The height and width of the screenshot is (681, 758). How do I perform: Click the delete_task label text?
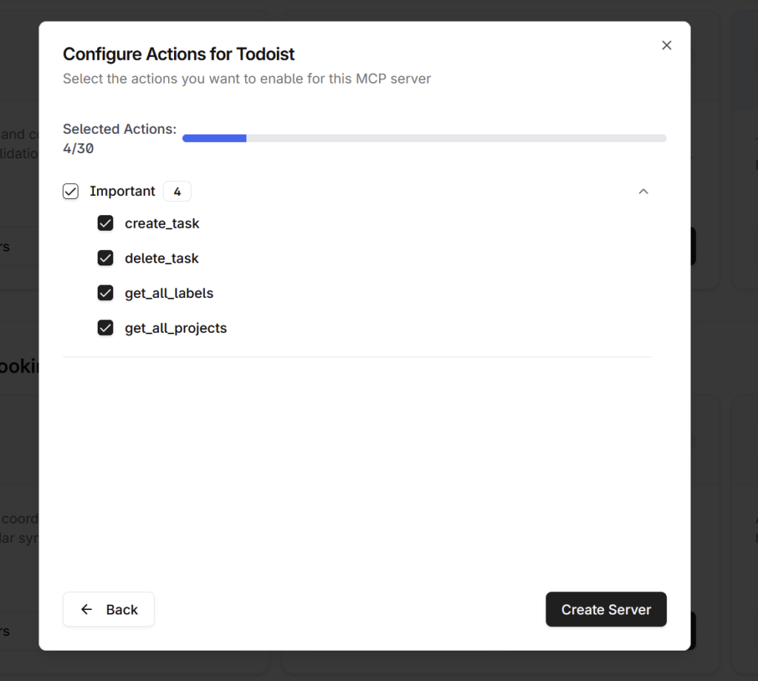161,258
